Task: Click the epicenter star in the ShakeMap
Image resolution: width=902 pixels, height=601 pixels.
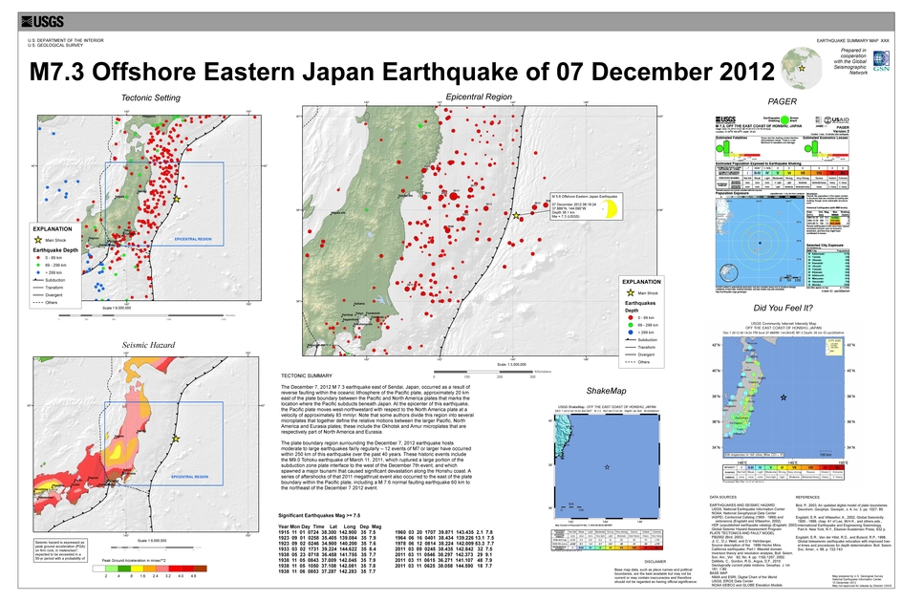Action: tap(608, 467)
